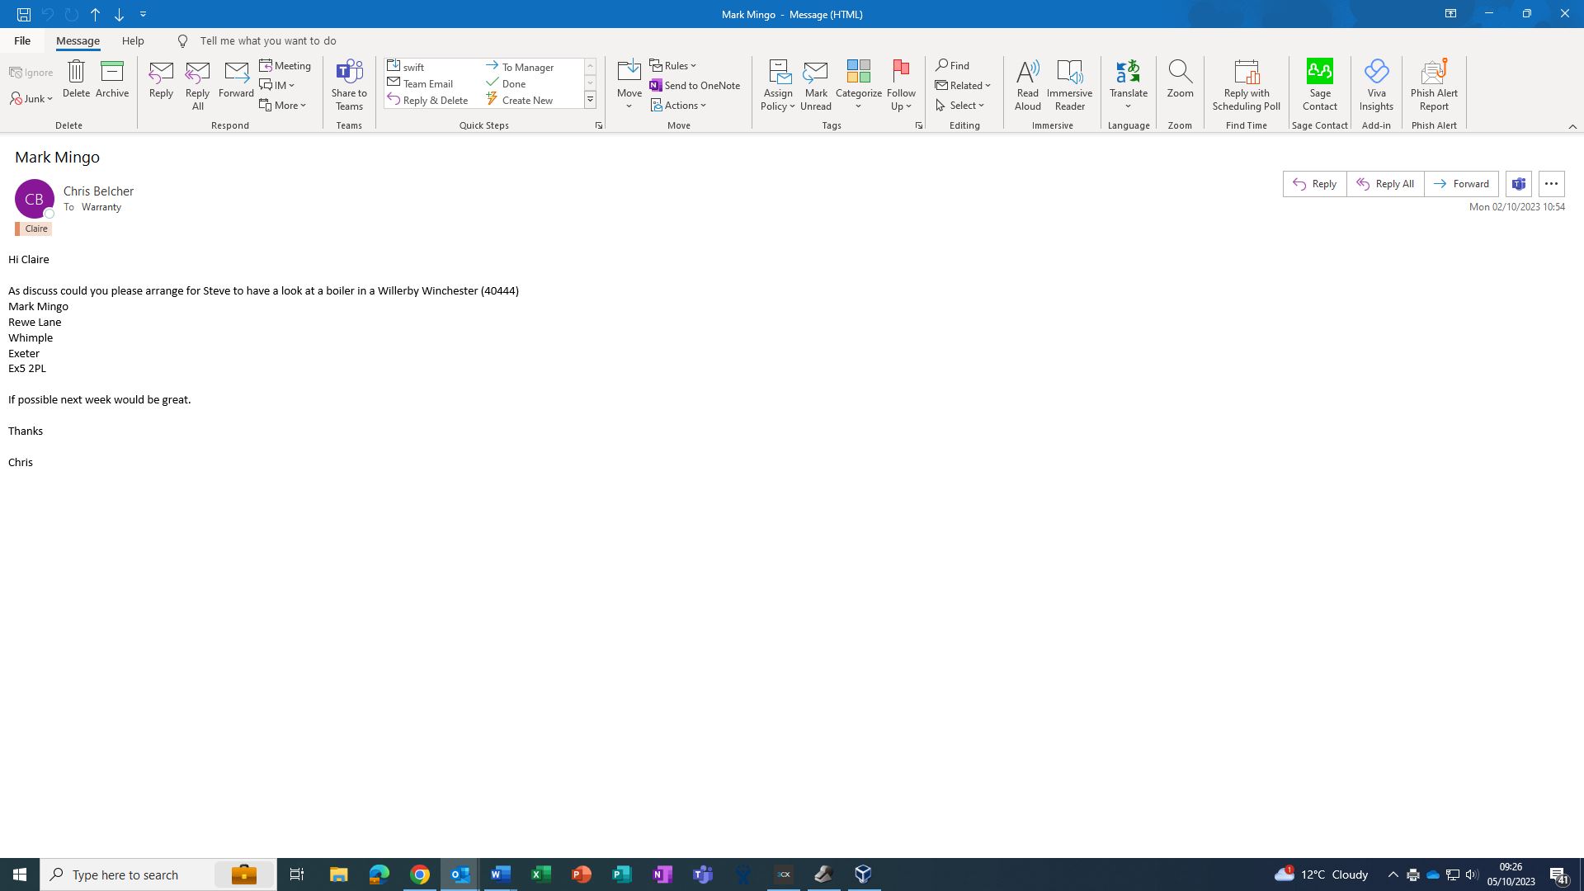The height and width of the screenshot is (891, 1584).
Task: Click Send to OneNote
Action: point(695,85)
